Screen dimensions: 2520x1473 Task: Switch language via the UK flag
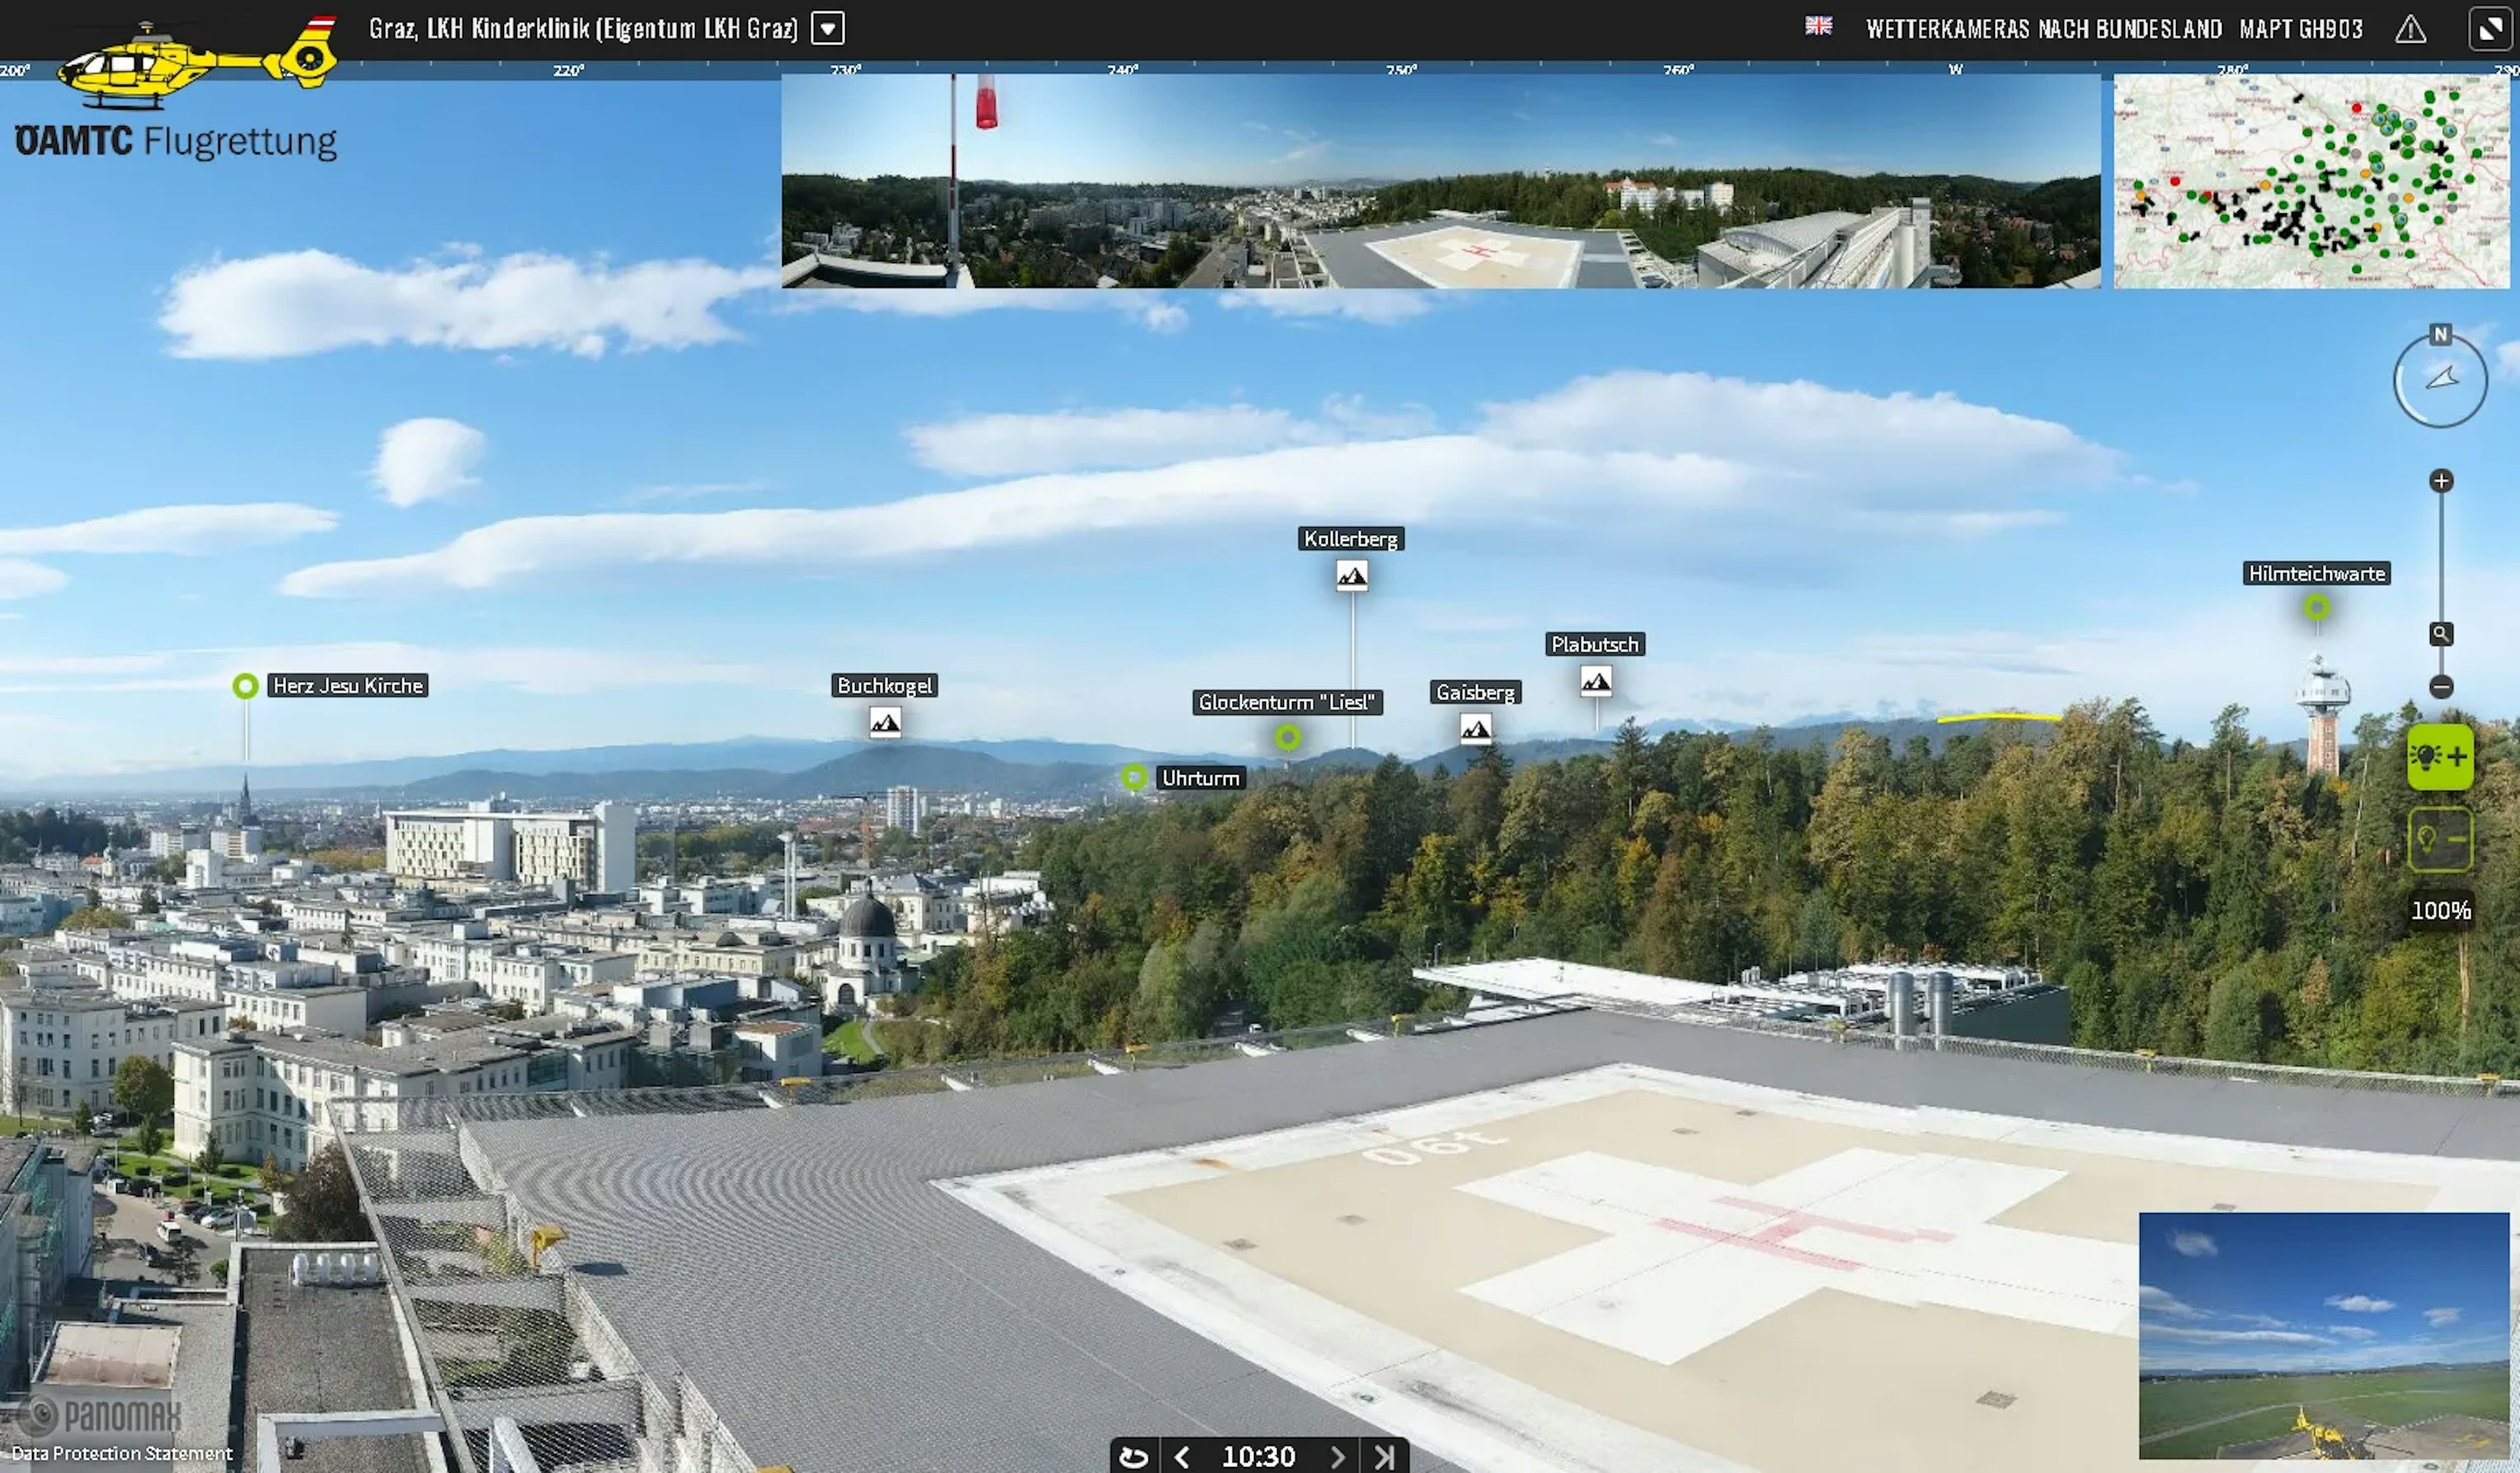coord(1818,27)
